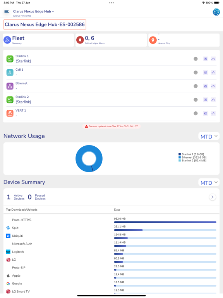Click Starlink 1 grey status indicator
Screen dimensions: 223x298
(x=196, y=59)
